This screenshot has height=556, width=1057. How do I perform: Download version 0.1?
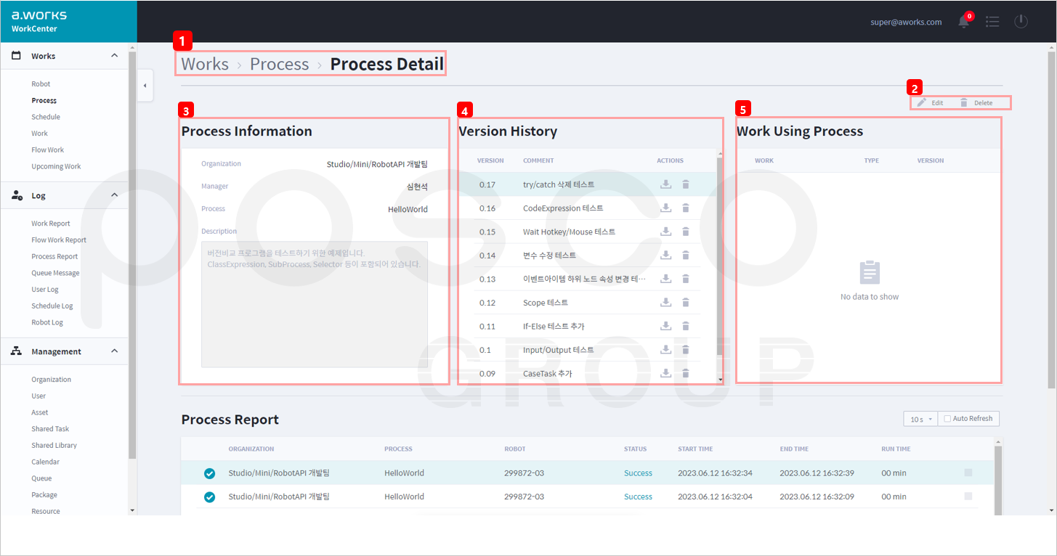[x=665, y=350]
